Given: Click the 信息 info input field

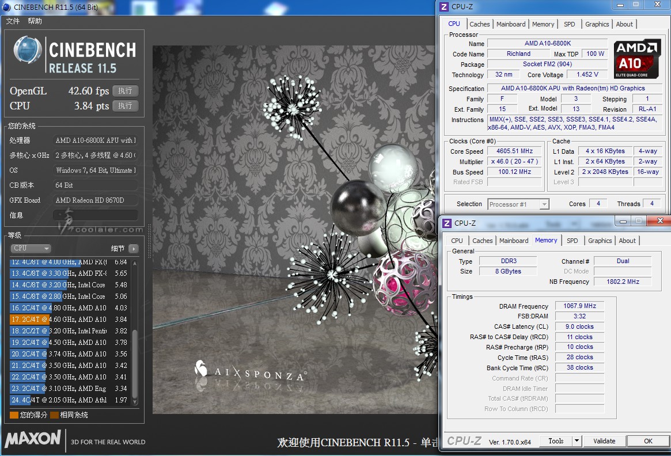Looking at the screenshot, I should [96, 215].
